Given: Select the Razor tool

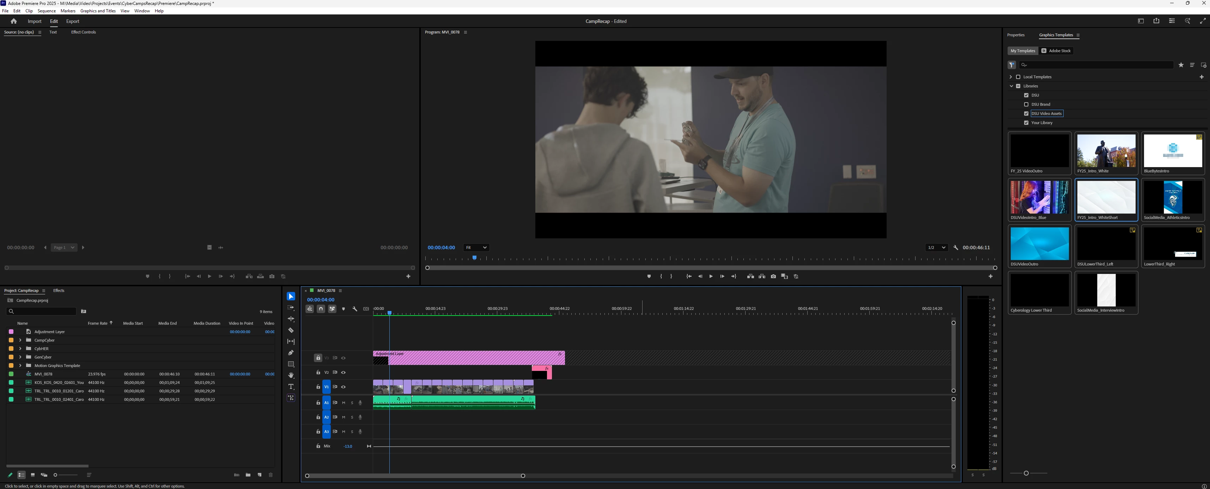Looking at the screenshot, I should click(x=291, y=330).
